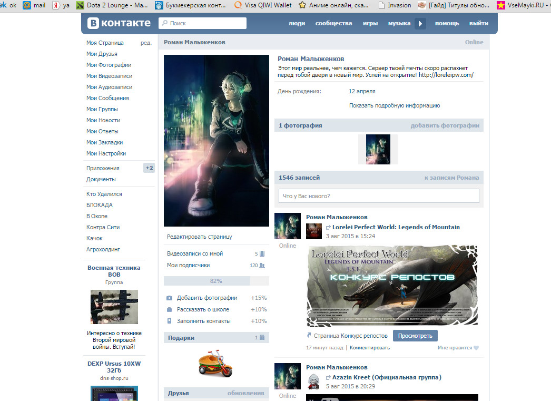Click к записям Романа wall filter
Viewport: 551px width, 401px height.
tap(451, 178)
